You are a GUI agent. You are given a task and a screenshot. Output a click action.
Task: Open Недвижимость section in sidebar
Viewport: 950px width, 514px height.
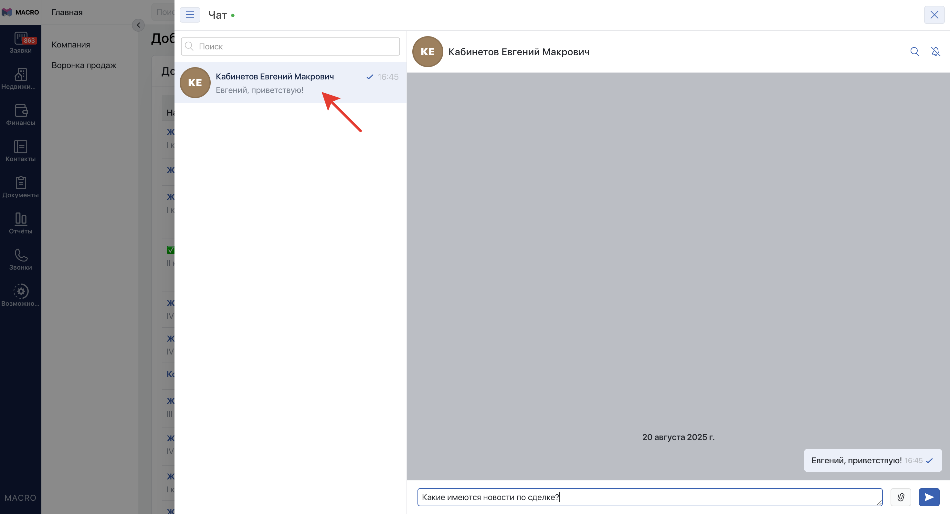(x=21, y=79)
